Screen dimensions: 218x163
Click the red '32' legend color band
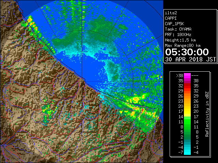coord(187,86)
